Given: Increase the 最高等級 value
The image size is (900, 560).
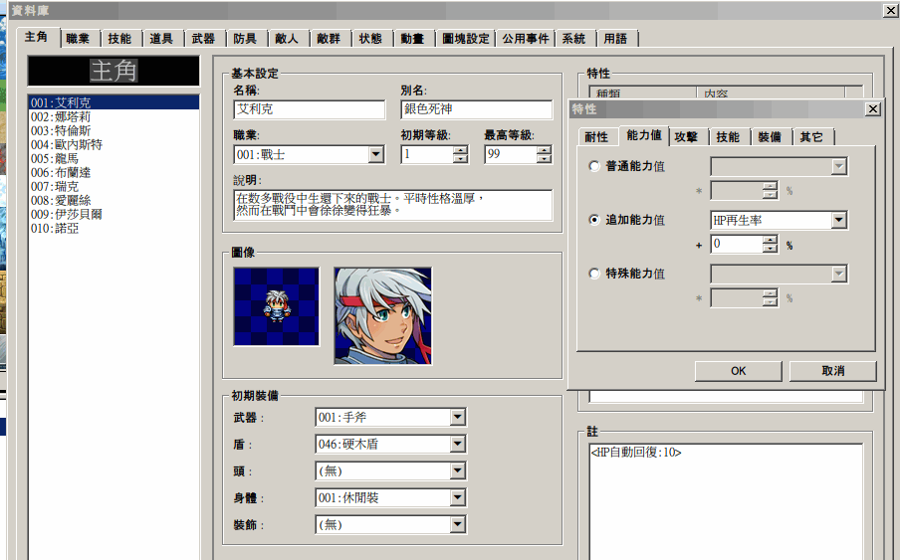Looking at the screenshot, I should point(545,150).
